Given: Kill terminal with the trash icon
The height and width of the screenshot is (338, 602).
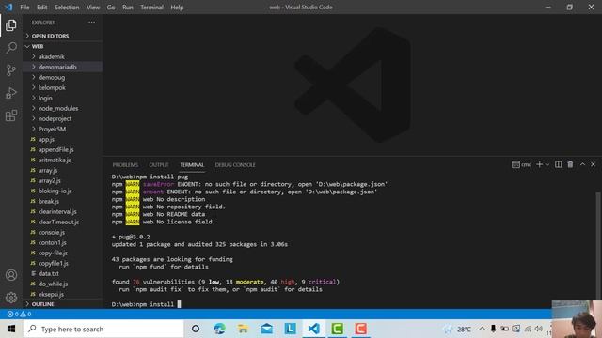Looking at the screenshot, I should click(x=570, y=164).
